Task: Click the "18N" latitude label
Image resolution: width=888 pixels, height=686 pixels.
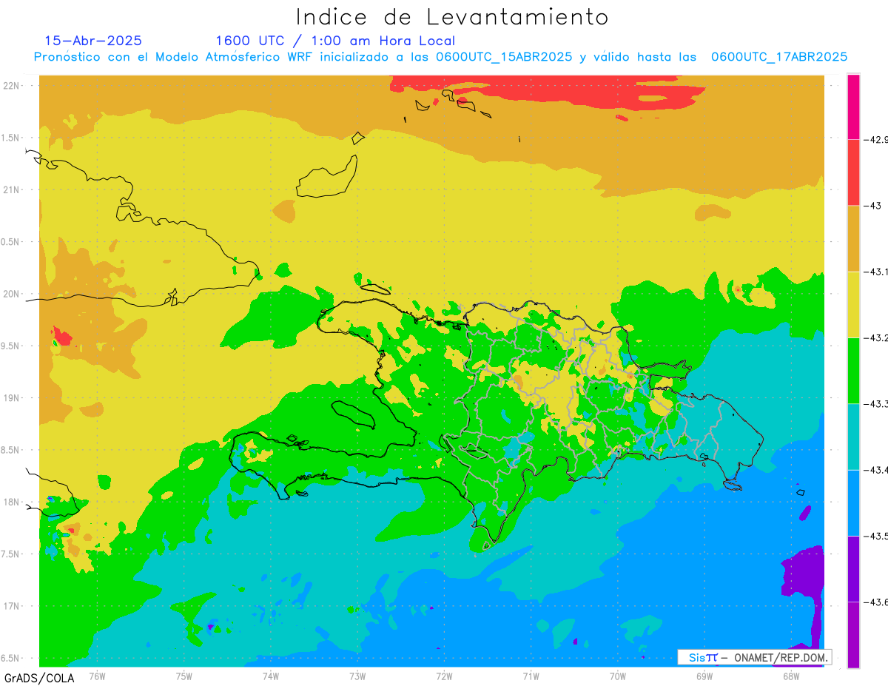Action: click(12, 502)
